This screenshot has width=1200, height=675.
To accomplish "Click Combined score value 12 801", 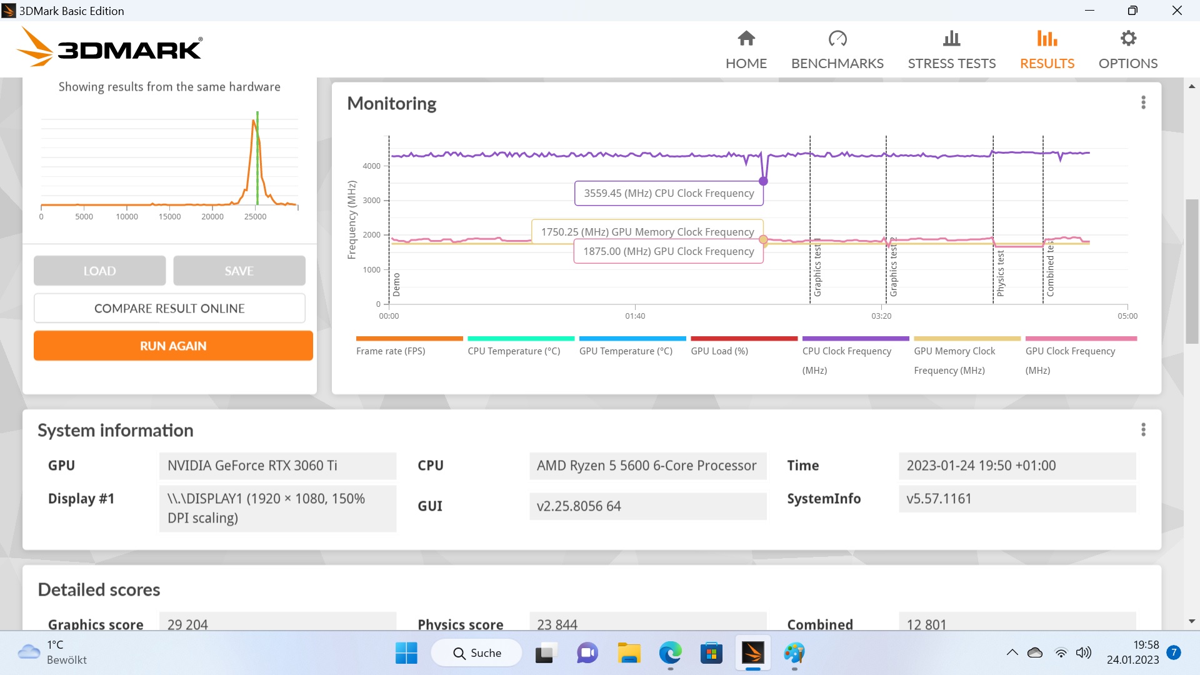I will coord(1017,621).
